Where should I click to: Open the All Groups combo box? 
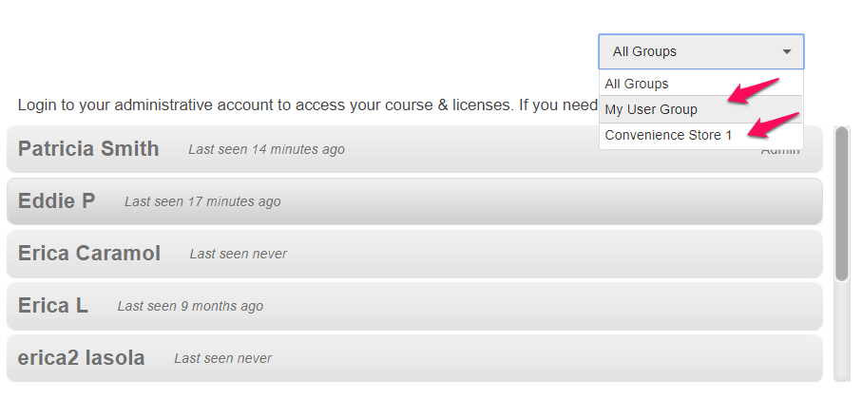coord(700,52)
